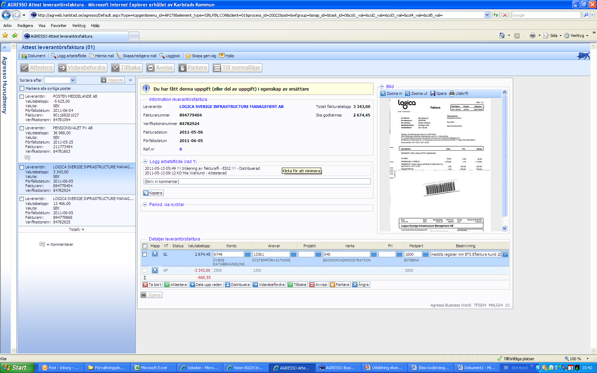Click small Vidarebefordra below details table

pyautogui.click(x=269, y=285)
